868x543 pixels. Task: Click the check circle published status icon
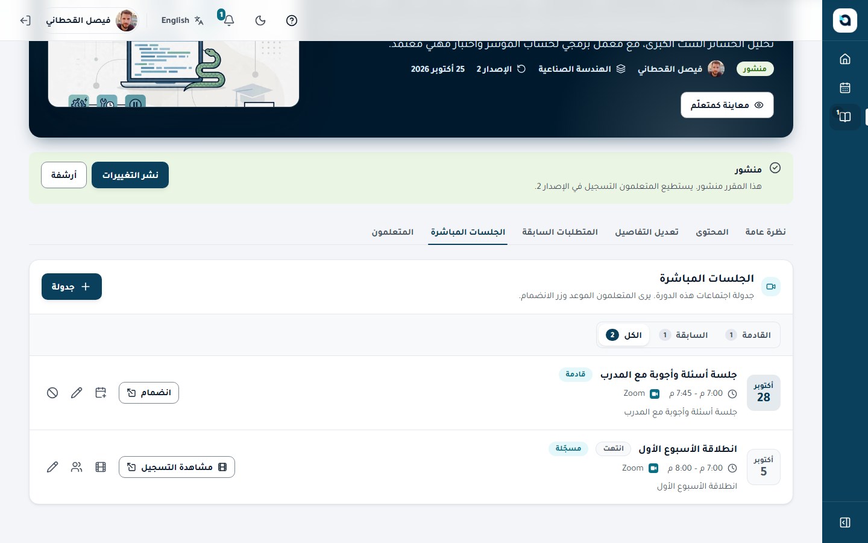775,168
